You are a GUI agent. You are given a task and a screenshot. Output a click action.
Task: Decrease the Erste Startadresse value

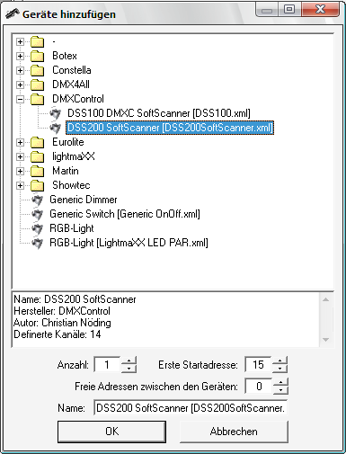point(280,369)
